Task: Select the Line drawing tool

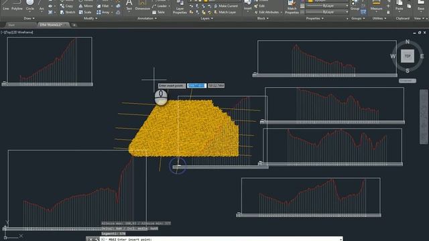Action: (x=6, y=5)
